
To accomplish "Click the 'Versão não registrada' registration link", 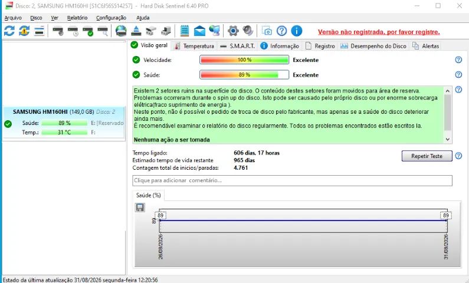I will pyautogui.click(x=379, y=32).
